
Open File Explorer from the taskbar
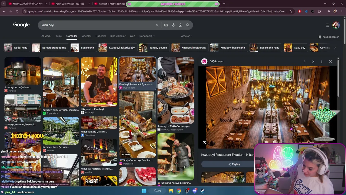(x=171, y=191)
